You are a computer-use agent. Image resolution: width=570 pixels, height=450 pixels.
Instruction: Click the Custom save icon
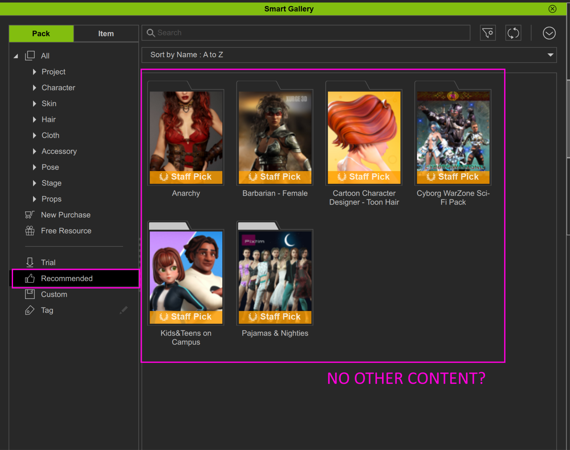pos(30,294)
